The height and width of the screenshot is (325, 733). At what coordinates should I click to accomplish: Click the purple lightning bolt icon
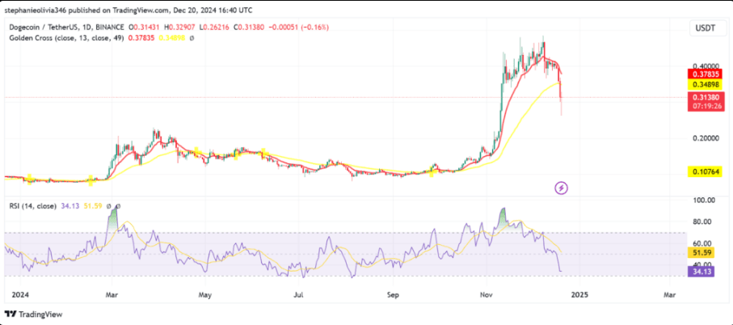click(562, 188)
